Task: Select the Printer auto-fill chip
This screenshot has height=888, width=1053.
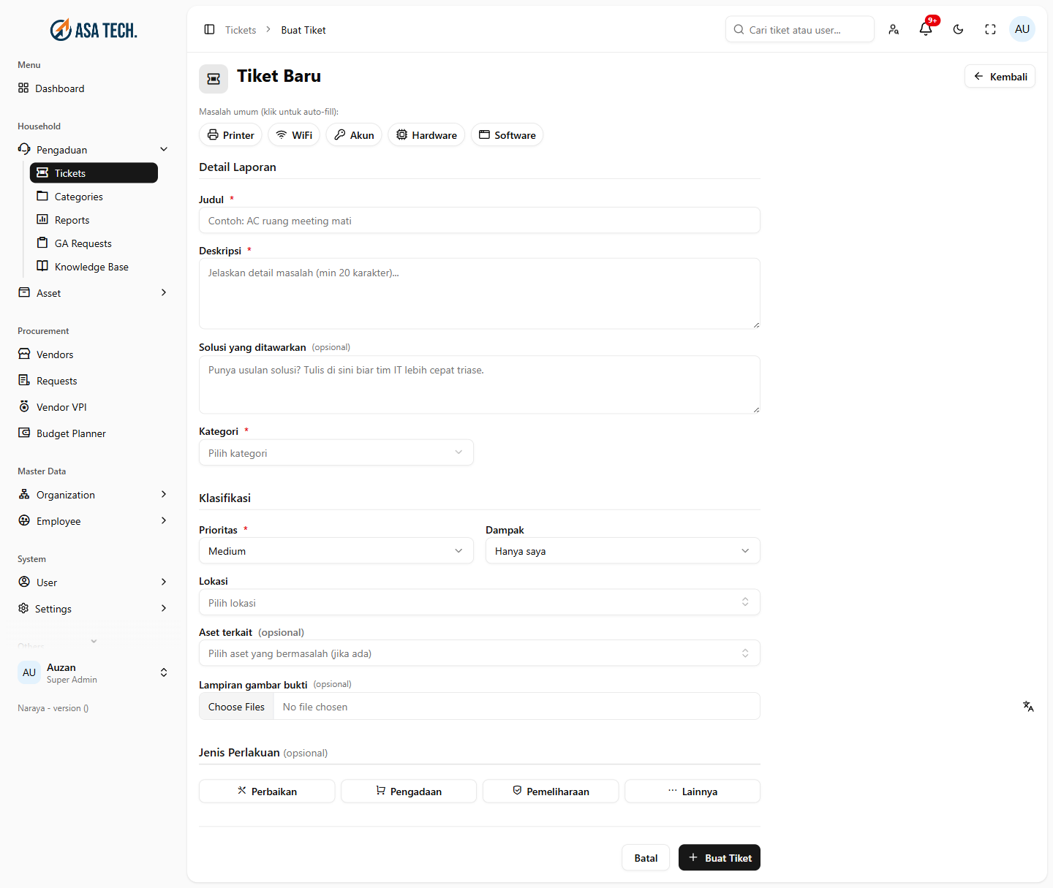Action: pyautogui.click(x=230, y=135)
